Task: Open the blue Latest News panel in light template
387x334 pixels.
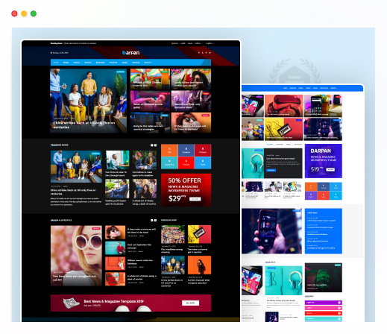Action: [x=324, y=231]
